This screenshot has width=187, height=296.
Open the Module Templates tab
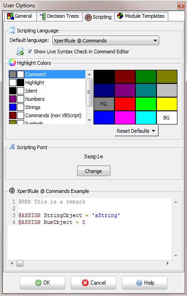pos(141,16)
